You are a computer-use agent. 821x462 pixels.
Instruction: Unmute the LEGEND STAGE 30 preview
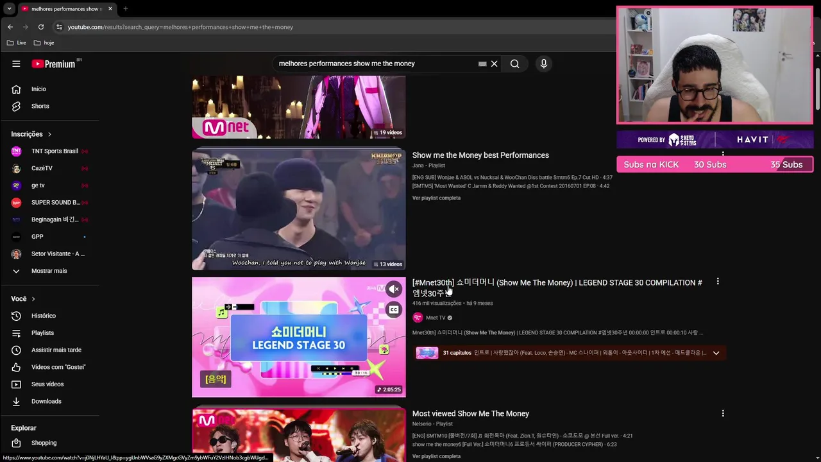(394, 289)
